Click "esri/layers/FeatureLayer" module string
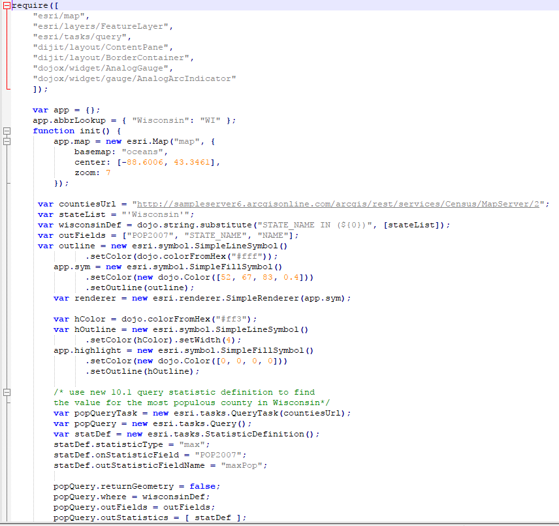559x526 pixels. point(101,26)
